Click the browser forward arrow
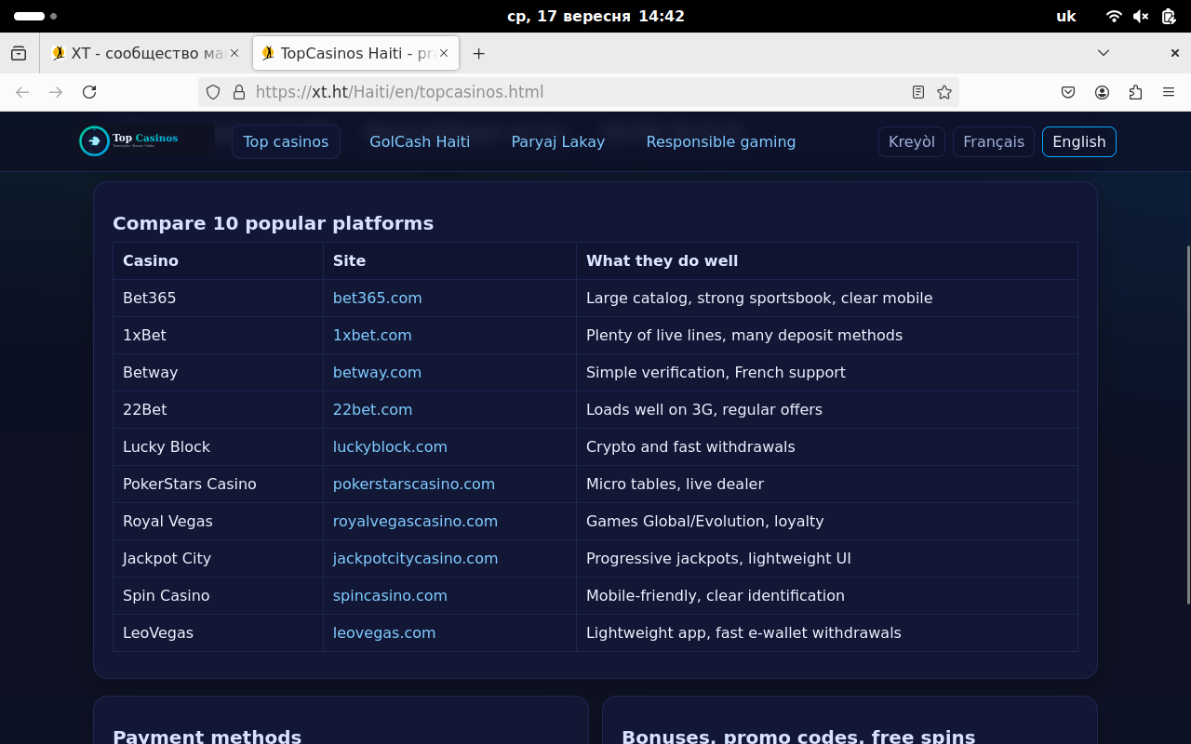This screenshot has width=1191, height=744. [x=56, y=92]
